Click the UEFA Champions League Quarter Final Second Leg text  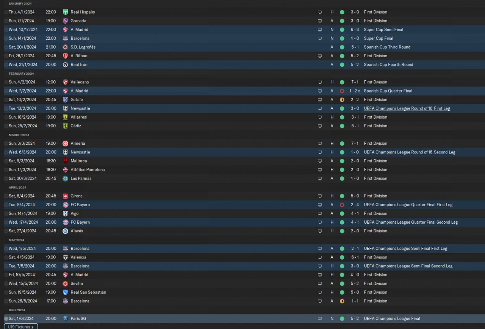411,222
